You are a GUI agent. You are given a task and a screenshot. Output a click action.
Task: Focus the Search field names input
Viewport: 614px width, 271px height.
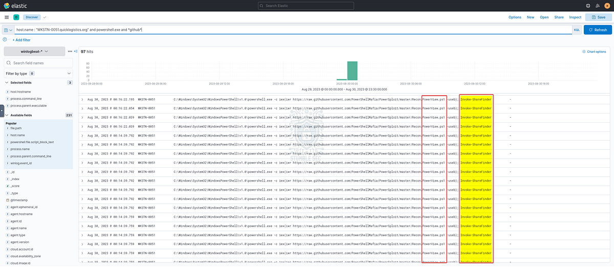point(38,63)
